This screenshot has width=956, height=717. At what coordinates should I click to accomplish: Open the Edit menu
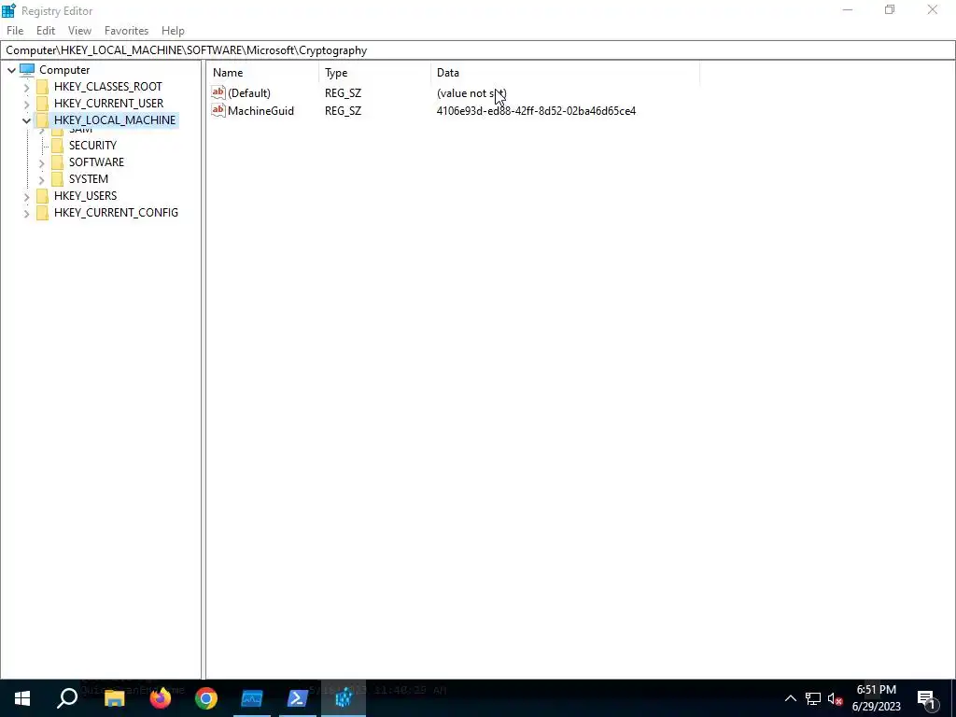[46, 31]
